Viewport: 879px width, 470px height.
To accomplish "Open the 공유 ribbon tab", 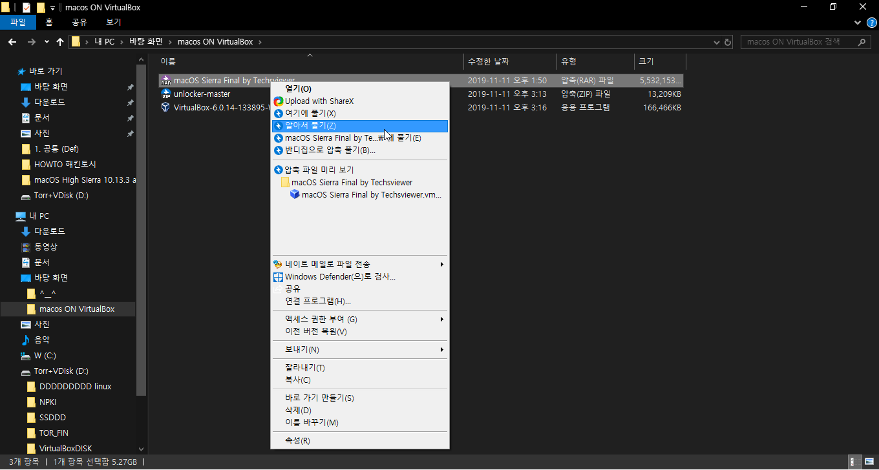I will click(79, 22).
